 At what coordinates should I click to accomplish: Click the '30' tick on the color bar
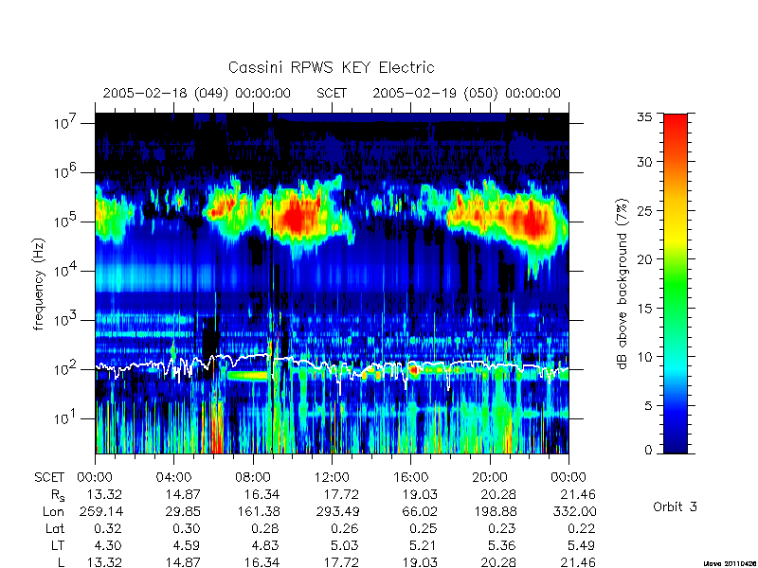coord(647,161)
